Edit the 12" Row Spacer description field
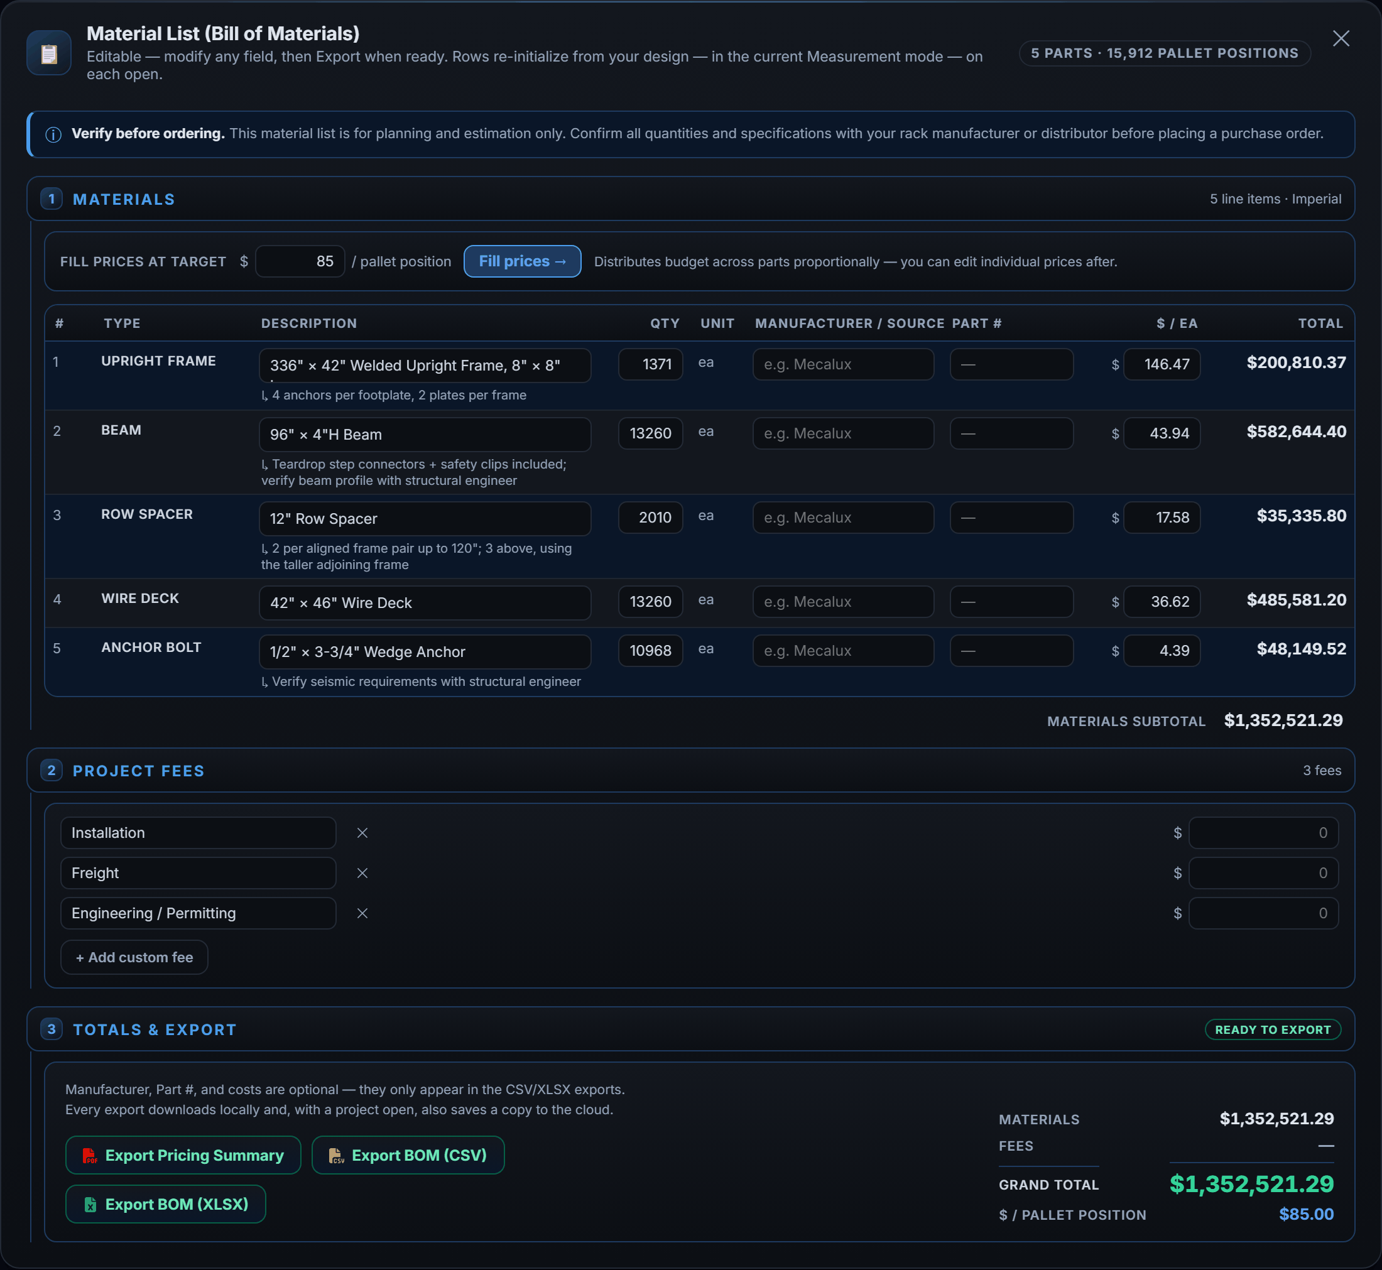 pyautogui.click(x=425, y=519)
